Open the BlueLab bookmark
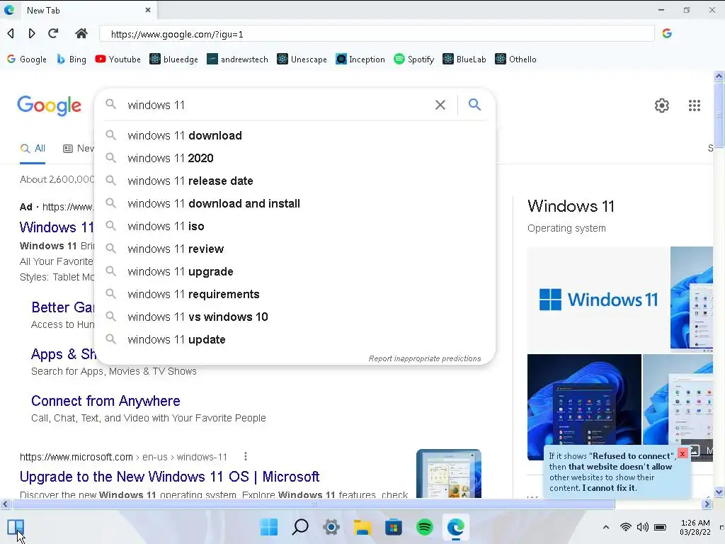Viewport: 725px width, 544px height. pyautogui.click(x=464, y=59)
